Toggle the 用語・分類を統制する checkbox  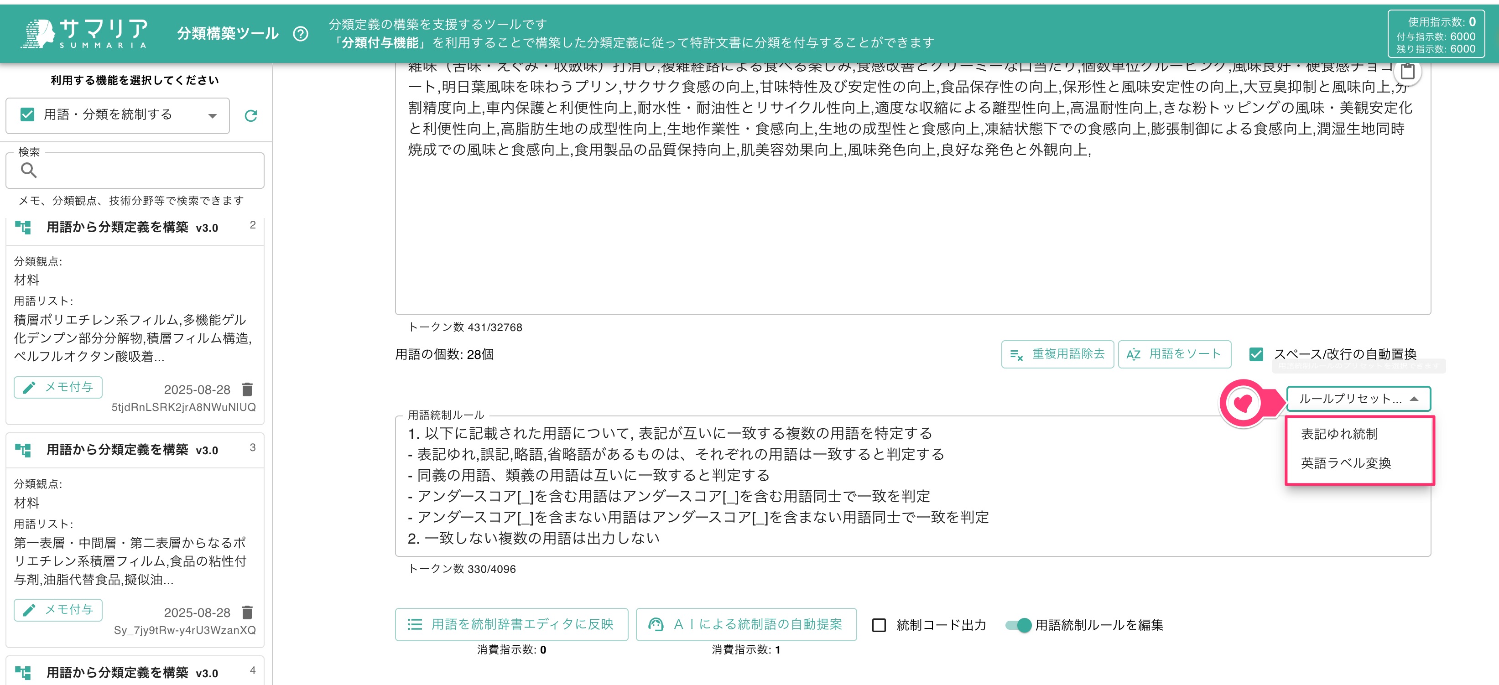[x=27, y=114]
